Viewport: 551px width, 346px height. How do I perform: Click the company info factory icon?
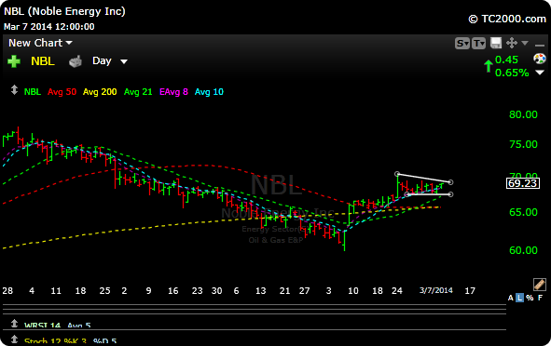coord(76,61)
